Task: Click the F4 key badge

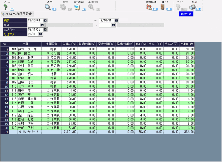Action: [54, 9]
